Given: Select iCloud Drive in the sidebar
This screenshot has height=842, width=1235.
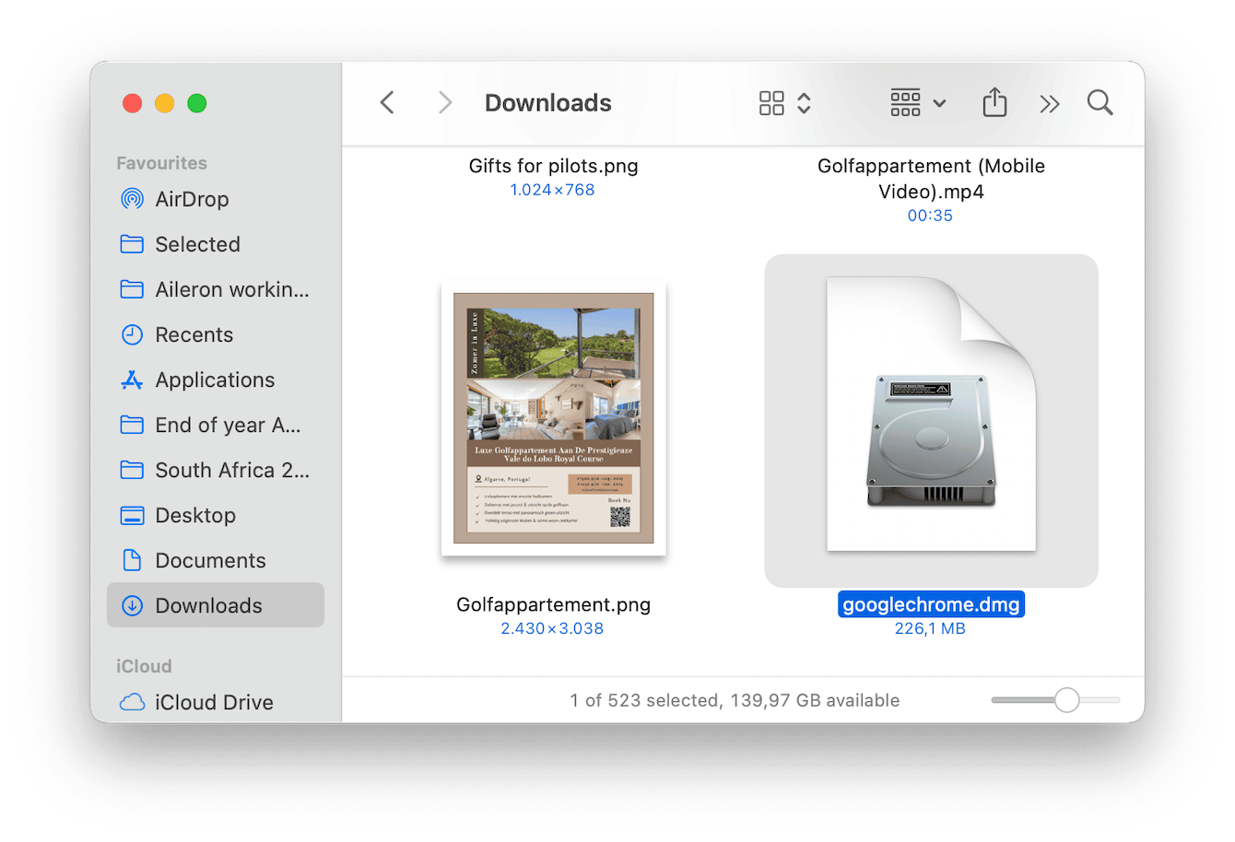Looking at the screenshot, I should (215, 702).
